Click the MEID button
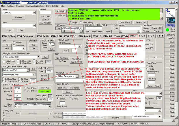 tap(100, 32)
